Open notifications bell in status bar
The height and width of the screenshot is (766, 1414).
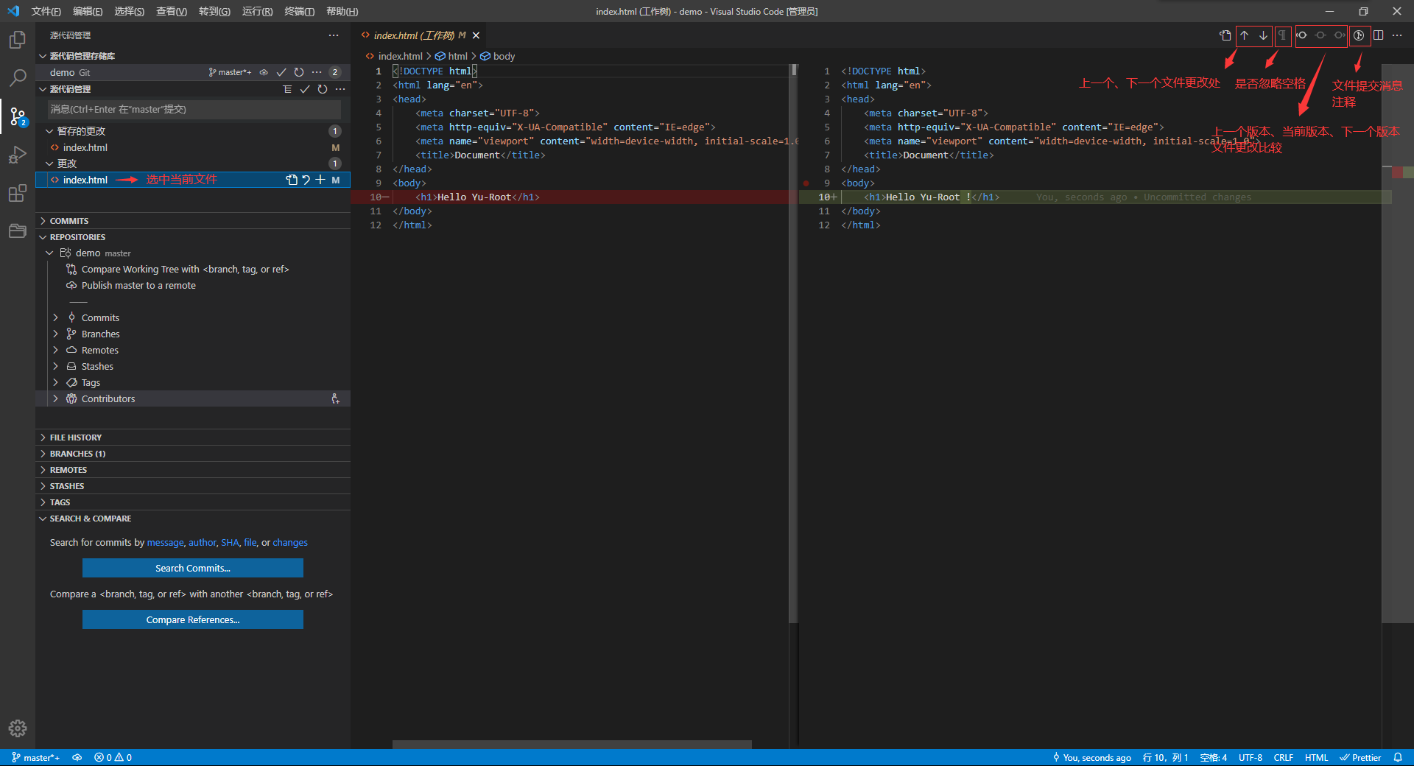(1398, 757)
